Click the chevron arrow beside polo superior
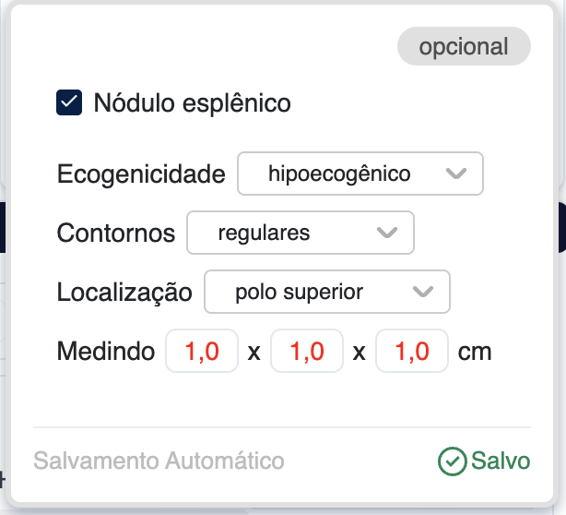The width and height of the screenshot is (566, 515). (423, 293)
